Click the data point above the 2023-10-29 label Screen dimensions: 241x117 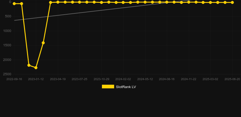[x=102, y=2]
